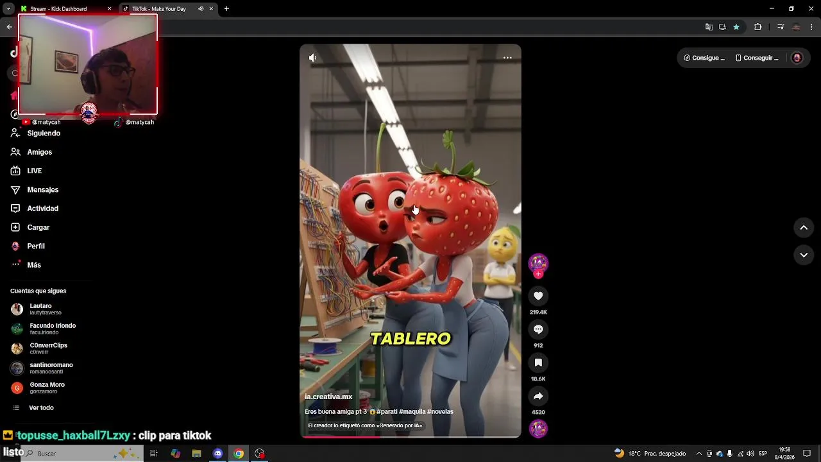Click the Consigue button in the top bar
This screenshot has height=462, width=821.
pyautogui.click(x=704, y=58)
